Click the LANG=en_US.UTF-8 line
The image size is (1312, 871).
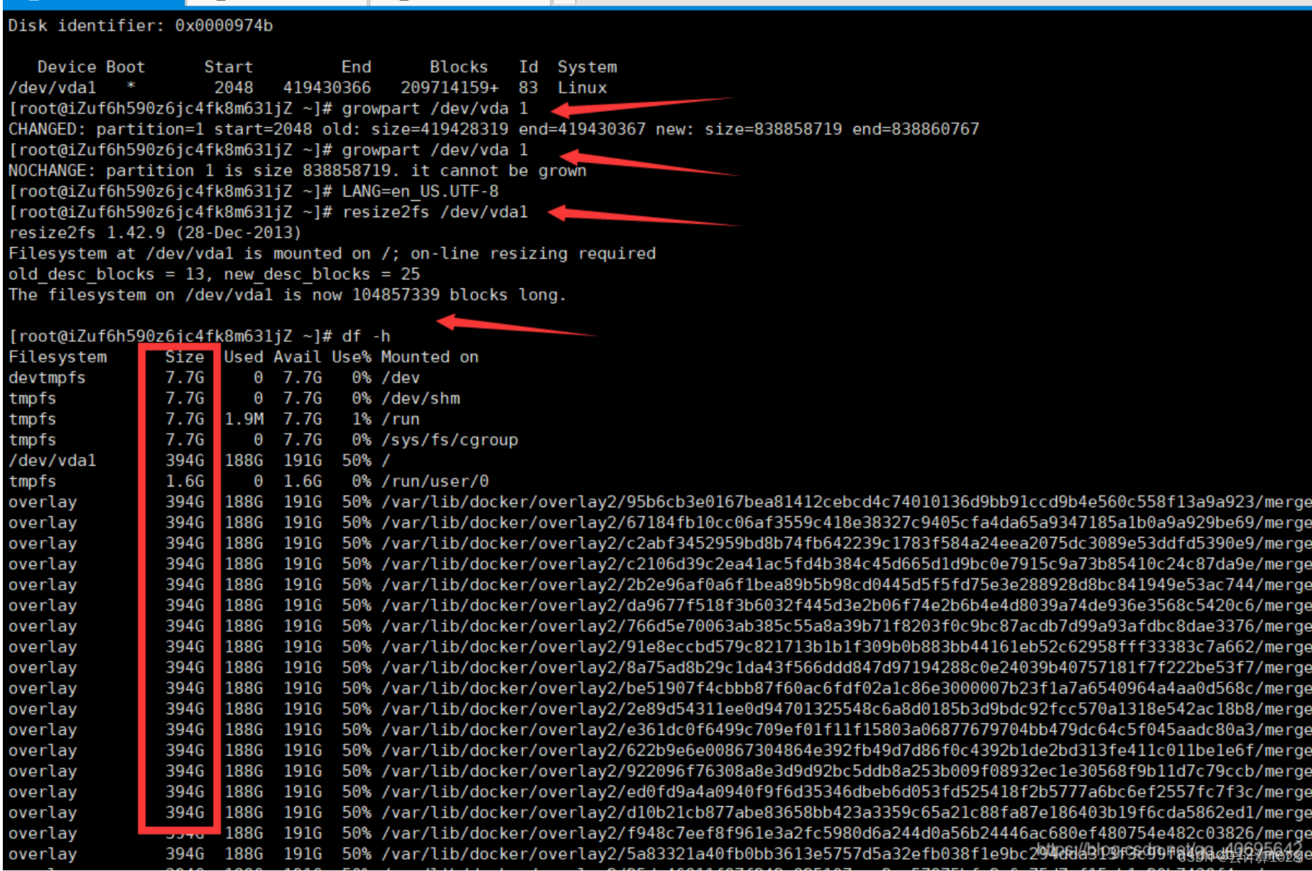[420, 191]
